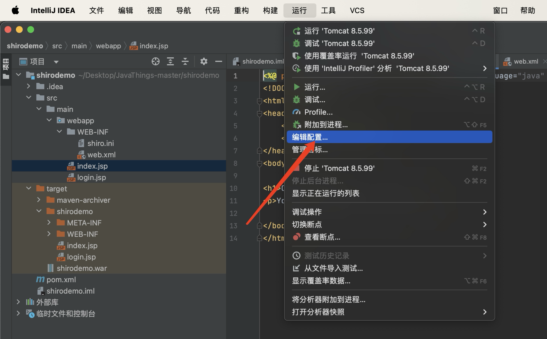Open the VCS menu
547x339 pixels.
(357, 11)
